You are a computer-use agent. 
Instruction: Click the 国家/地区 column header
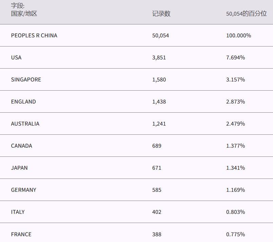click(x=24, y=14)
